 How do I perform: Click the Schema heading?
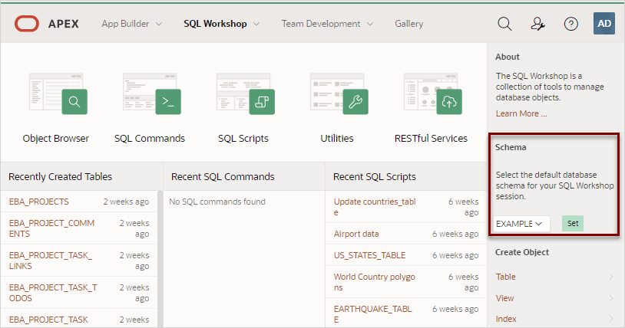(x=511, y=147)
